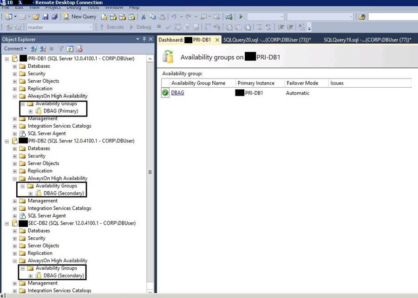The width and height of the screenshot is (418, 298).
Task: Click the green status icon beside DBAG
Action: point(165,93)
